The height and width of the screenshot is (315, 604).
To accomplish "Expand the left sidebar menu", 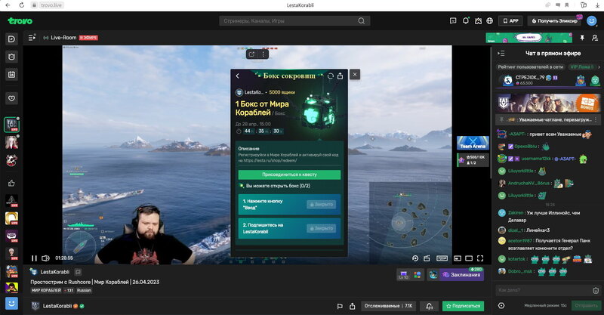I will 32,37.
